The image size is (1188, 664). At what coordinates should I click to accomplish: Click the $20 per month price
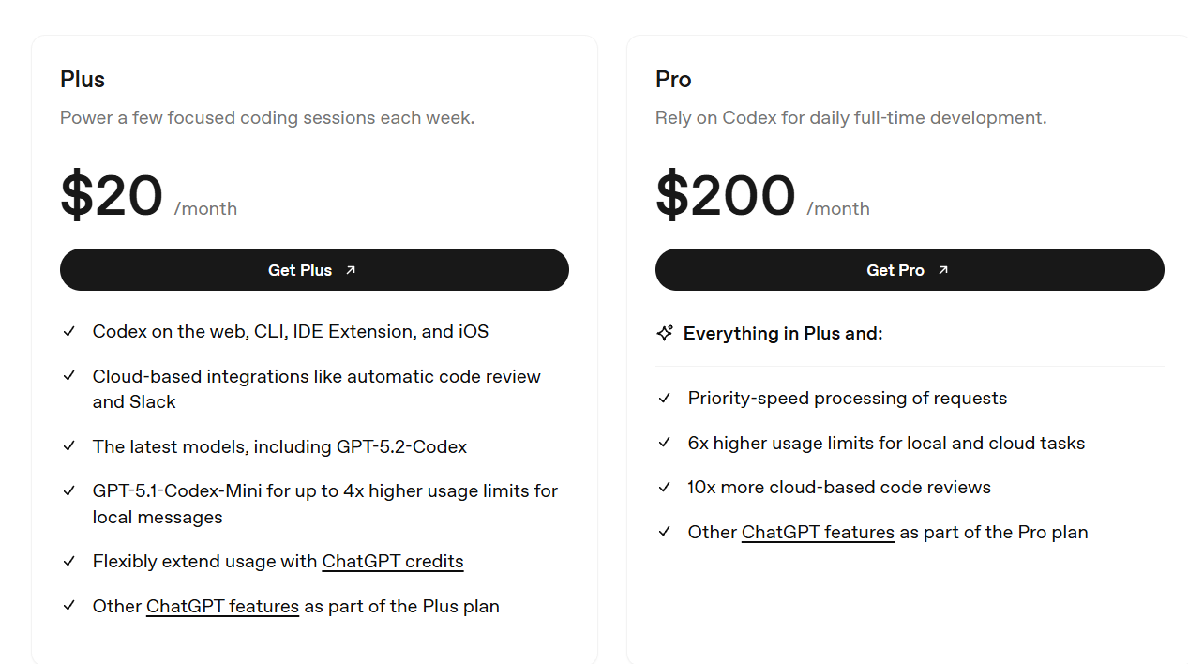click(x=113, y=196)
